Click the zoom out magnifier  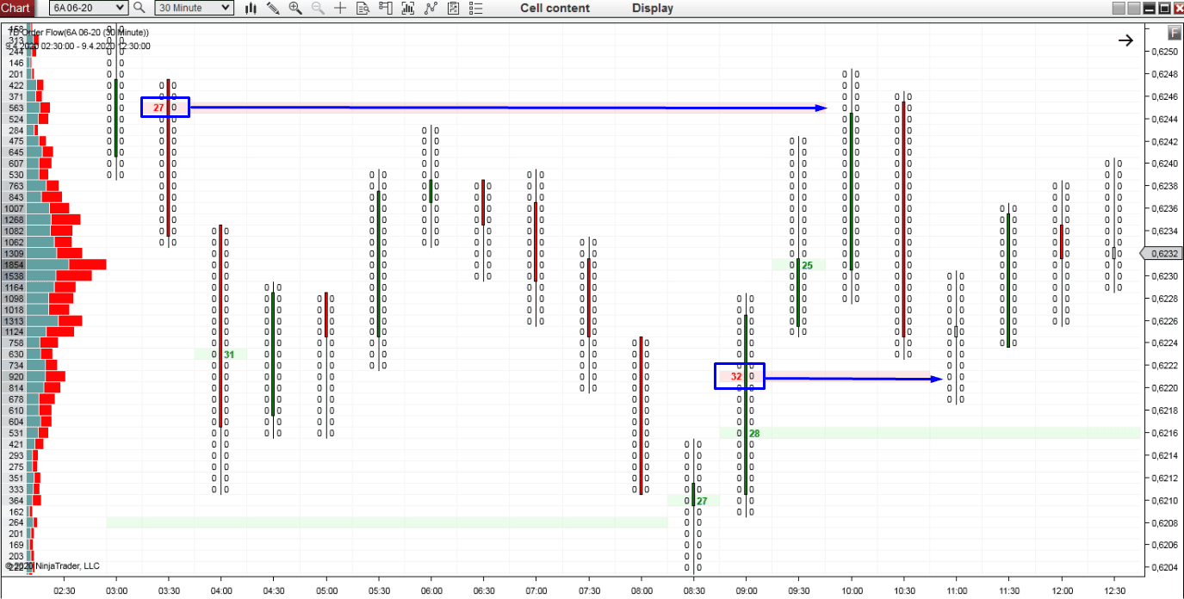318,8
